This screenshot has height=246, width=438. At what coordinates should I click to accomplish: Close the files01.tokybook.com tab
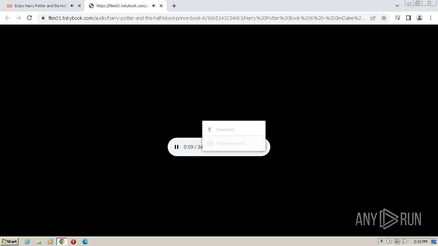161,6
